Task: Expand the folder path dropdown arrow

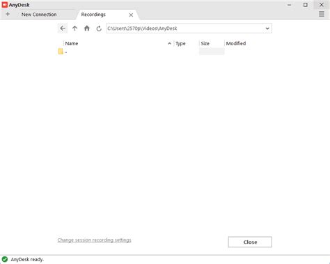Action: (267, 29)
